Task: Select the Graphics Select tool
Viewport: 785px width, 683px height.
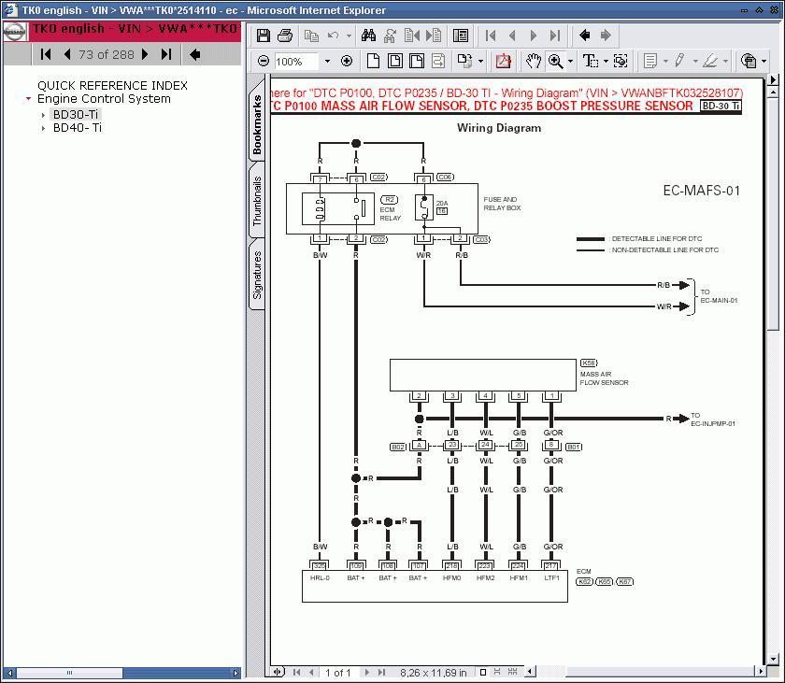Action: (x=621, y=61)
